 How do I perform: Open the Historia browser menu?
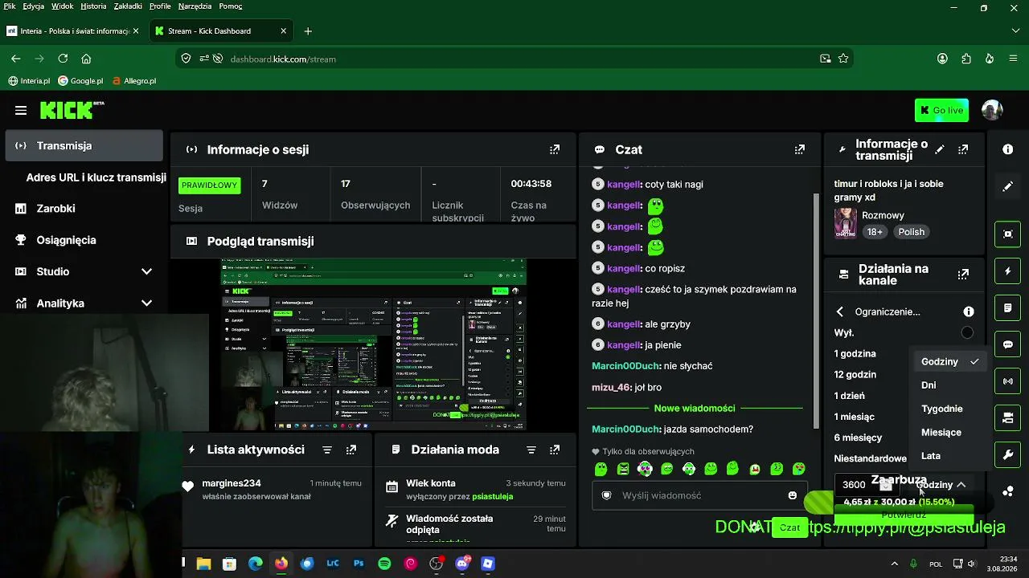coord(93,6)
